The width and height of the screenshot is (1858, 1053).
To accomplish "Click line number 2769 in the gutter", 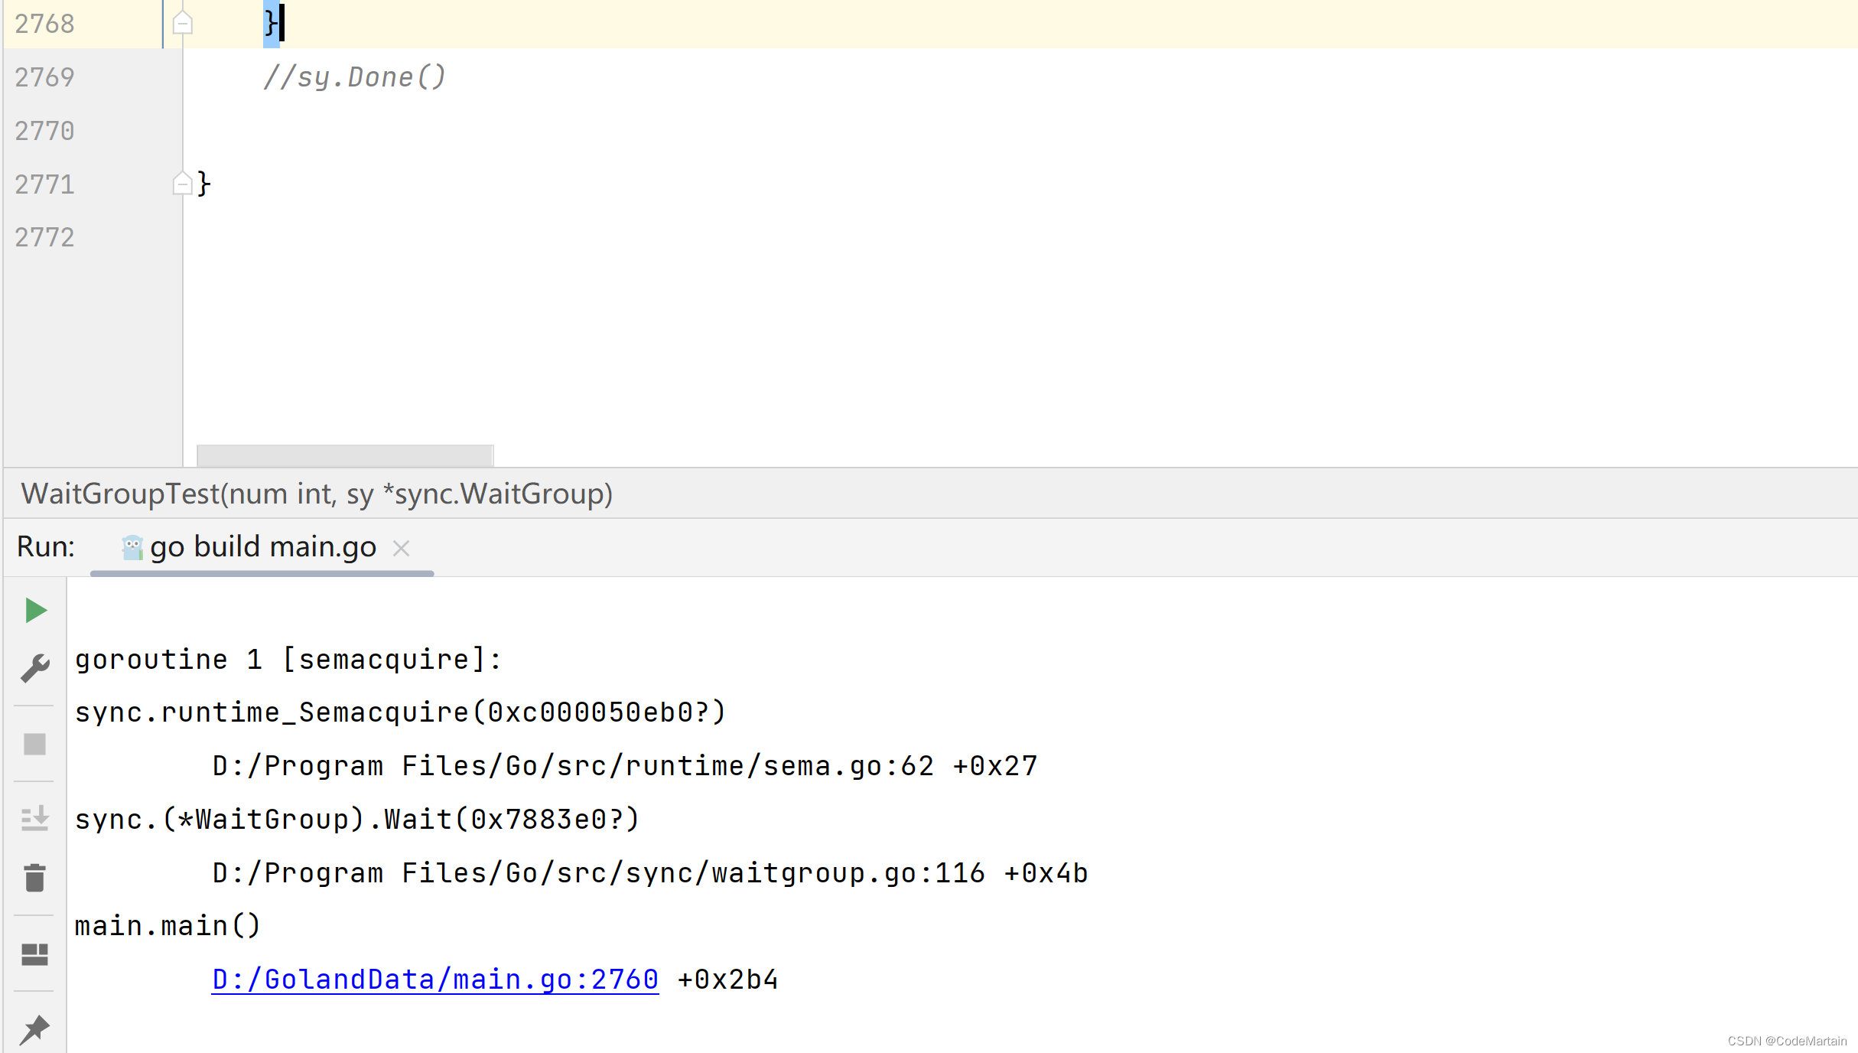I will click(44, 77).
